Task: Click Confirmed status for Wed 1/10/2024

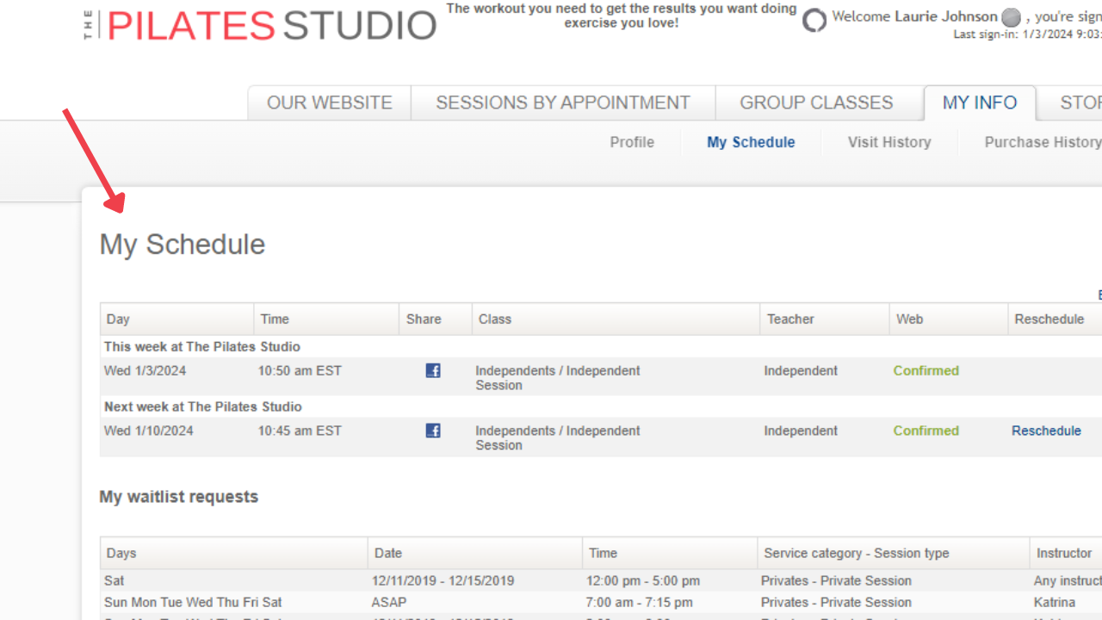Action: (x=926, y=431)
